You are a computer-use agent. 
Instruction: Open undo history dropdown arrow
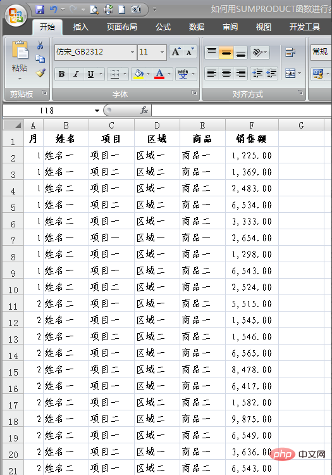tap(63, 9)
